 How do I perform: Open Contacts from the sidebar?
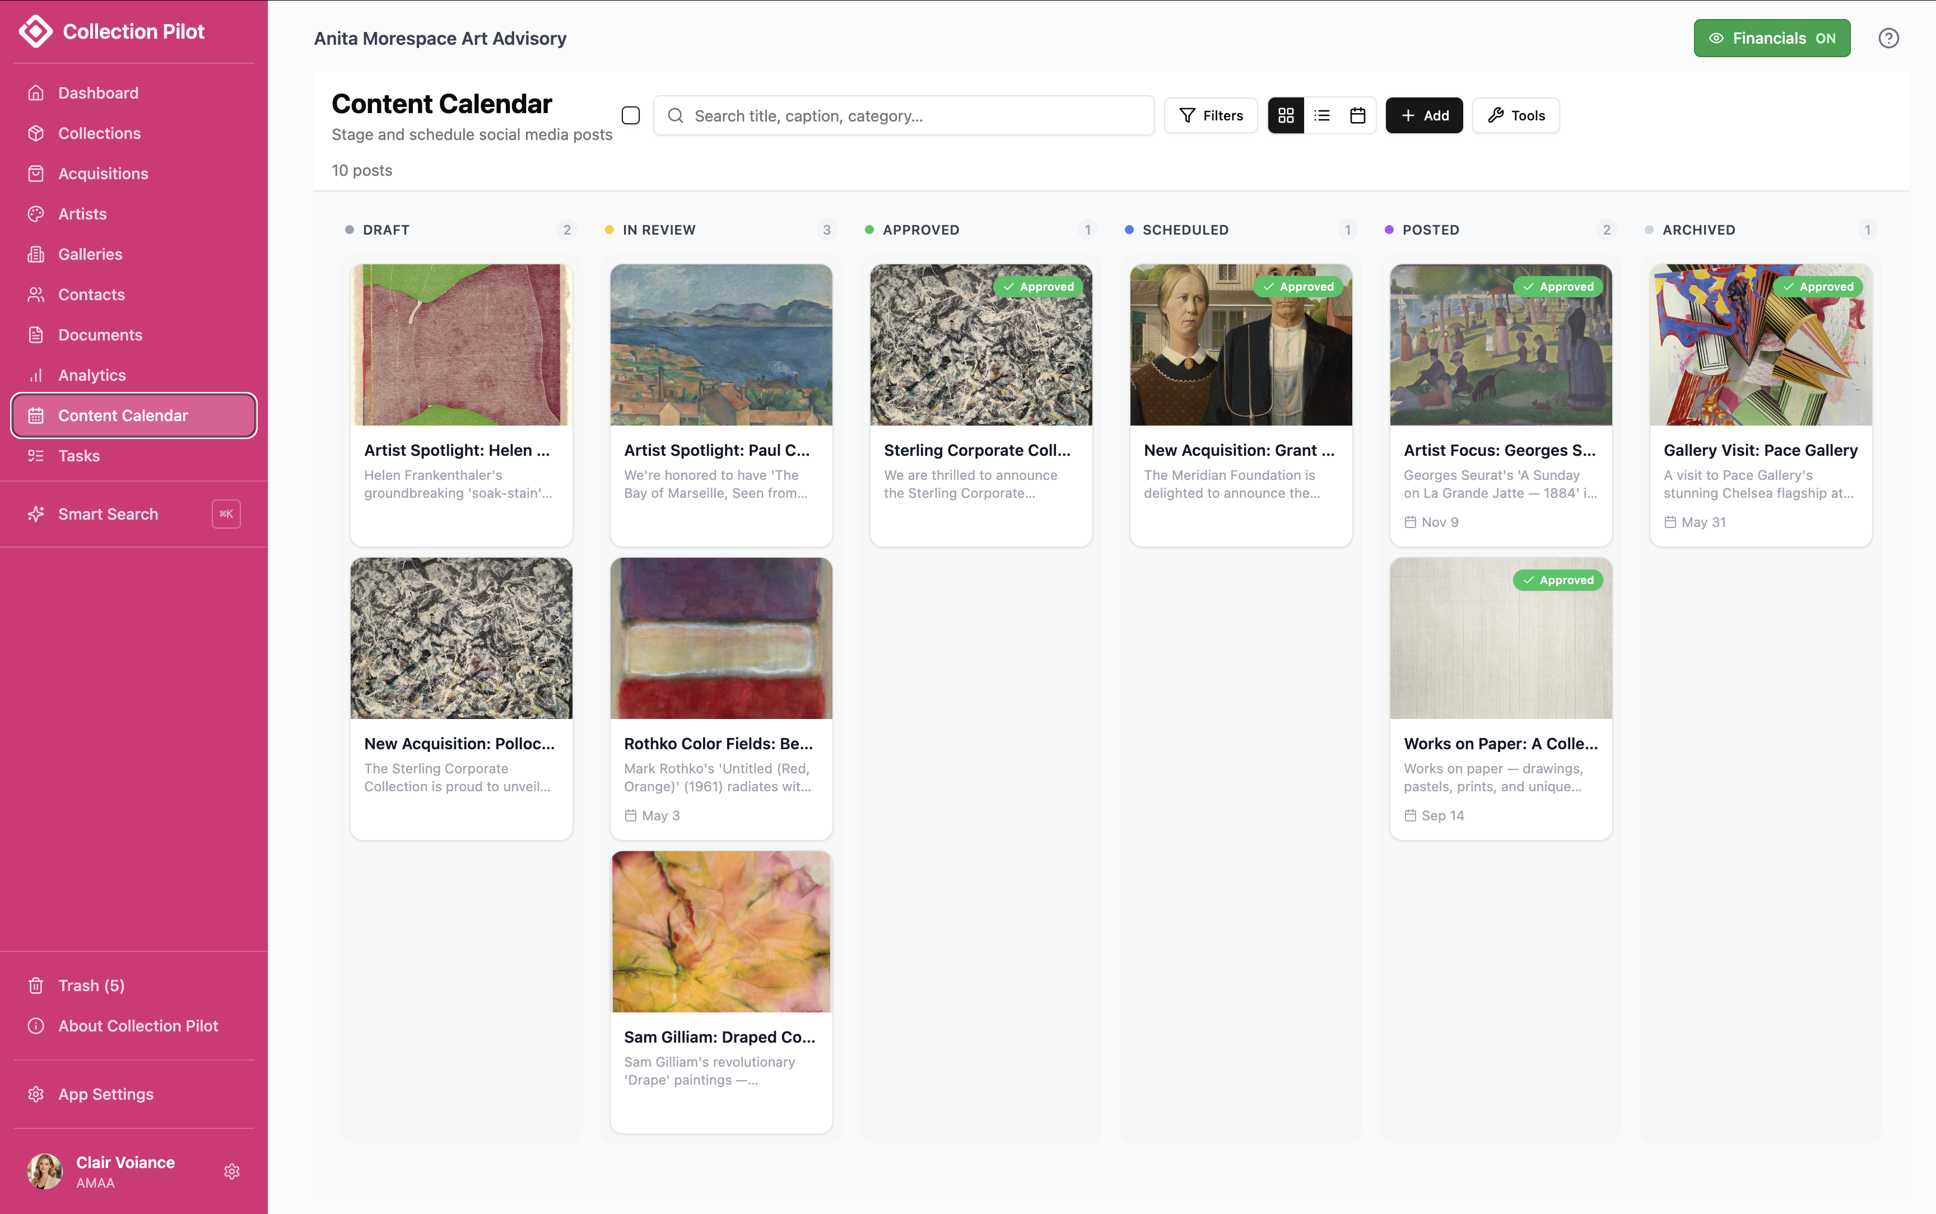pyautogui.click(x=133, y=295)
